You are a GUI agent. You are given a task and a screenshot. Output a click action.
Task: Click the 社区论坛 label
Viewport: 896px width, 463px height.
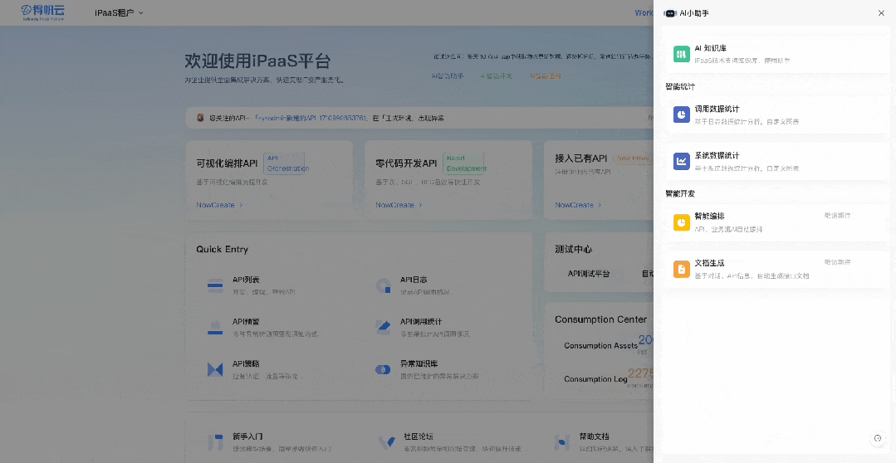(419, 436)
